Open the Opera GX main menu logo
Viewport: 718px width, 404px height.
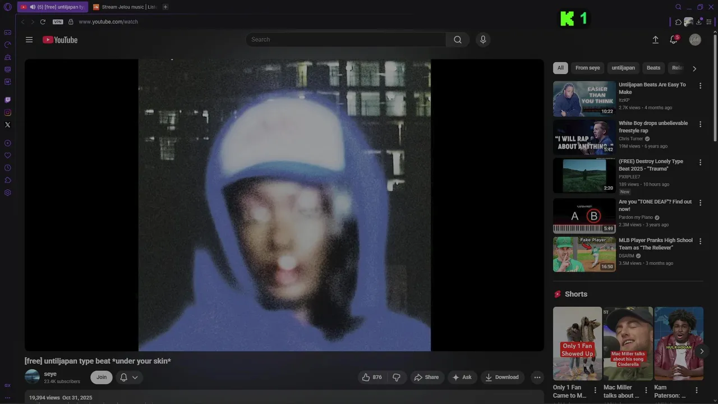[7, 7]
